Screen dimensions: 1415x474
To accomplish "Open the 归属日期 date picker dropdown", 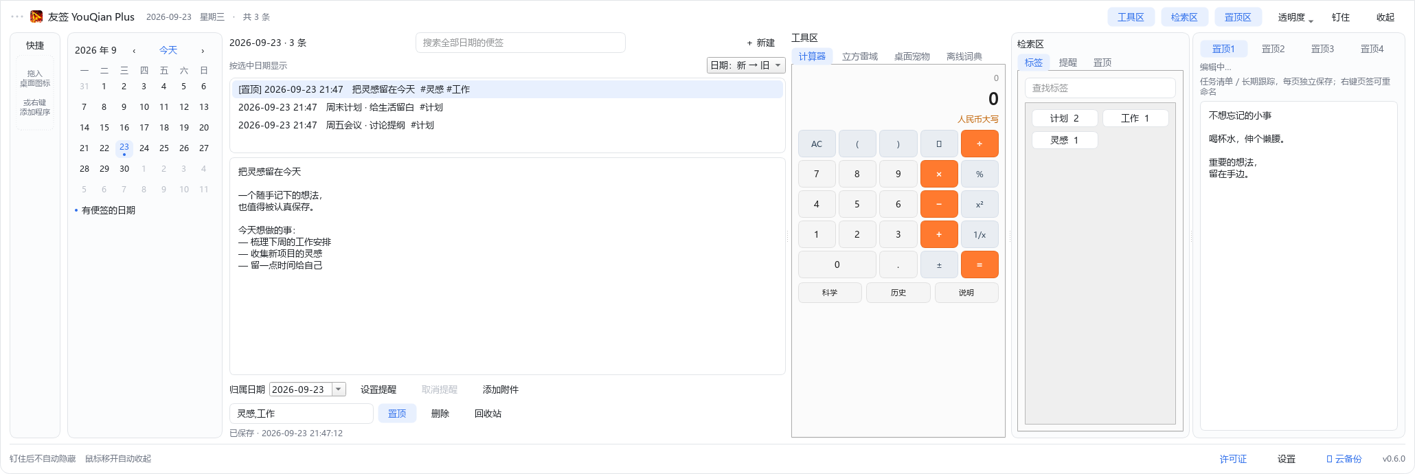I will [339, 390].
